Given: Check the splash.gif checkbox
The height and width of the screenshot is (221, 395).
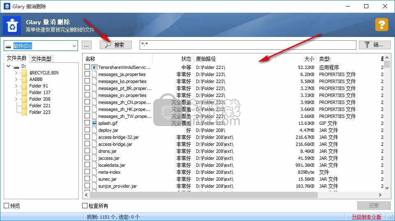Looking at the screenshot, I should coord(87,123).
